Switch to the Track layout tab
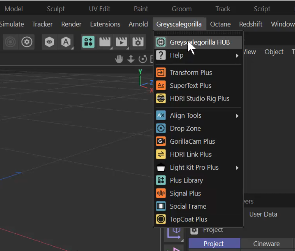Image resolution: width=295 pixels, height=251 pixels. coord(223,9)
